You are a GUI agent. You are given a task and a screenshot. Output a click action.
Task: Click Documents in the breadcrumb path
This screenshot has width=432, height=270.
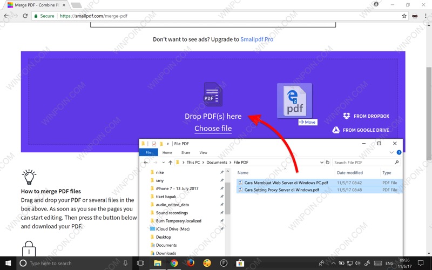click(217, 163)
